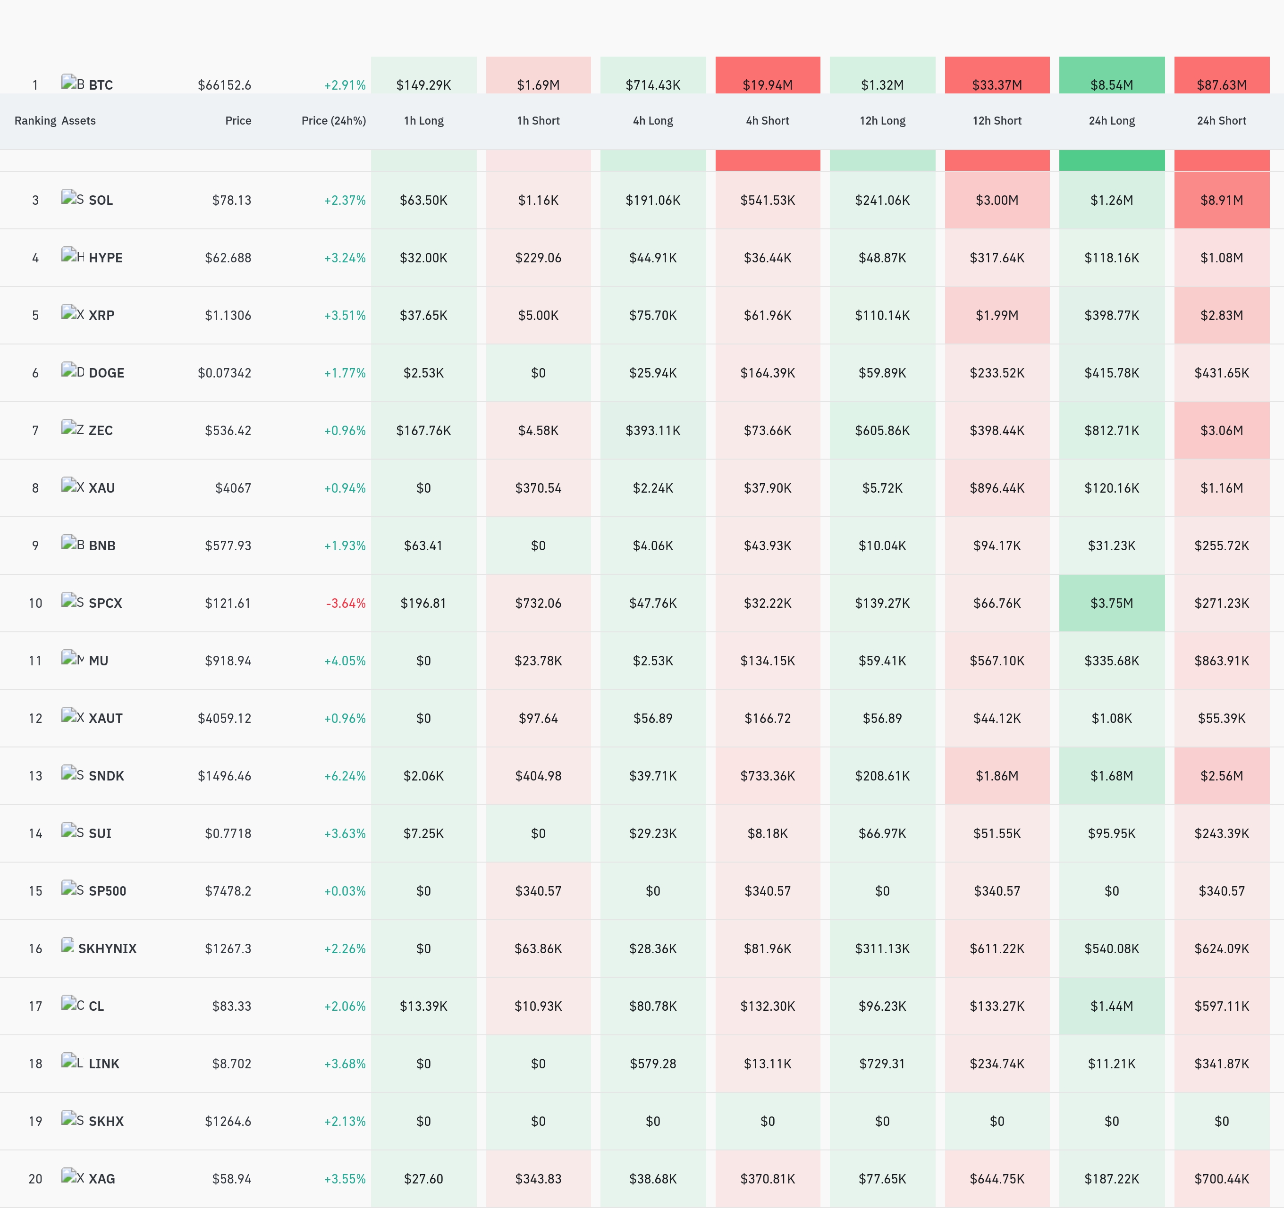This screenshot has width=1284, height=1208.
Task: Open the SNDK asset link
Action: (x=106, y=775)
